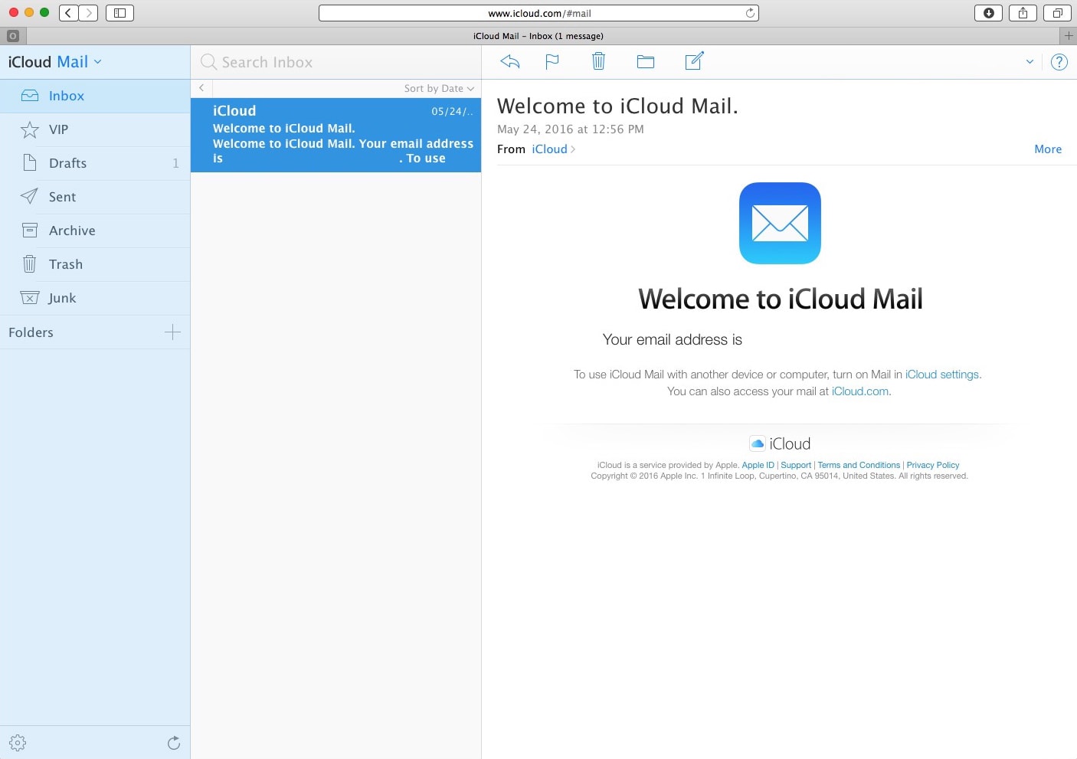Open the iCloud settings link
1077x759 pixels.
942,375
